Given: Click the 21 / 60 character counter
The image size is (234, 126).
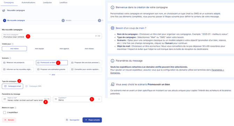Looking at the screenshot, I should [x=97, y=36].
